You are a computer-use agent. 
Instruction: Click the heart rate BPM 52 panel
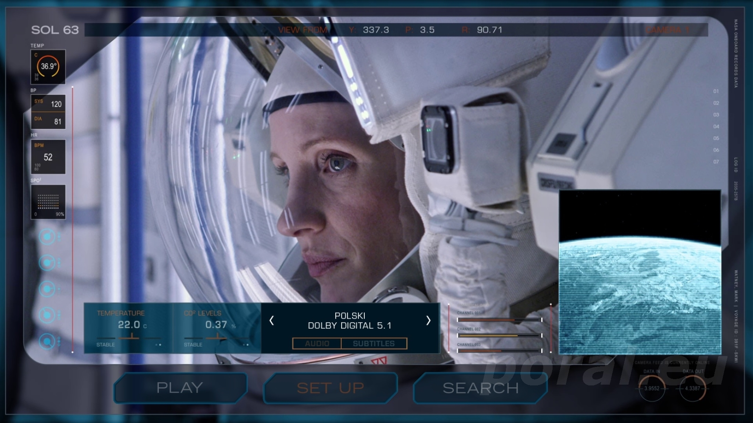48,157
